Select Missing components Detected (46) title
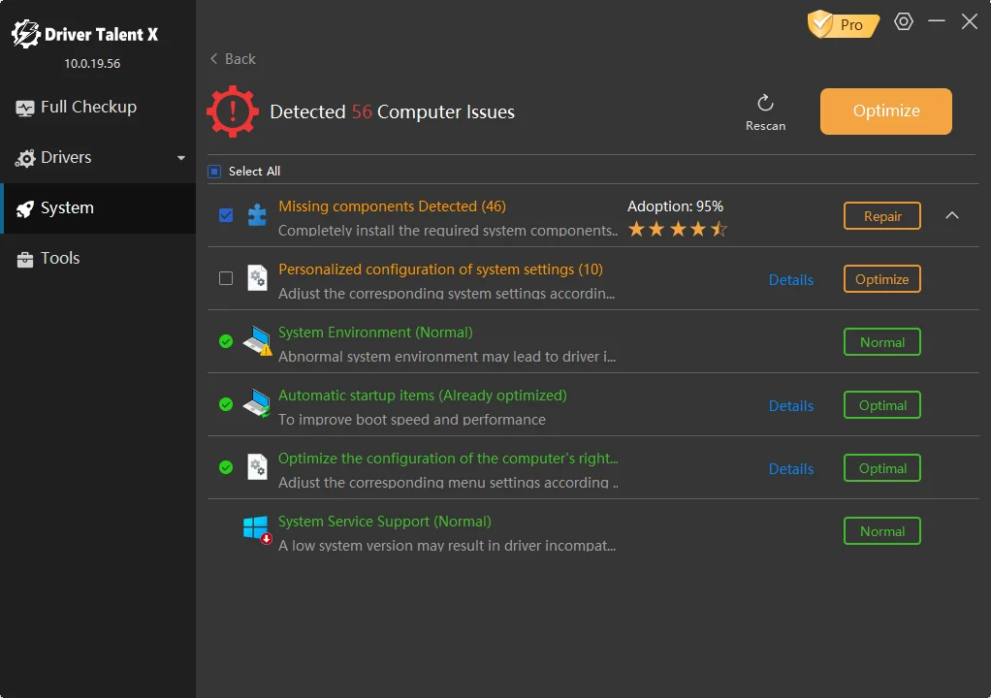The height and width of the screenshot is (698, 991). 392,206
